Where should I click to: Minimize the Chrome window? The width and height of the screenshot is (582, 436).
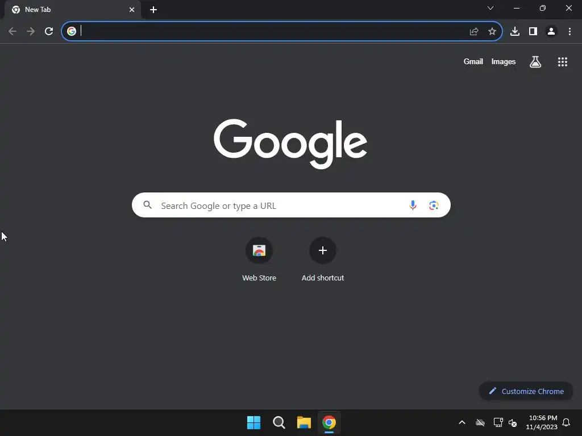click(x=516, y=8)
